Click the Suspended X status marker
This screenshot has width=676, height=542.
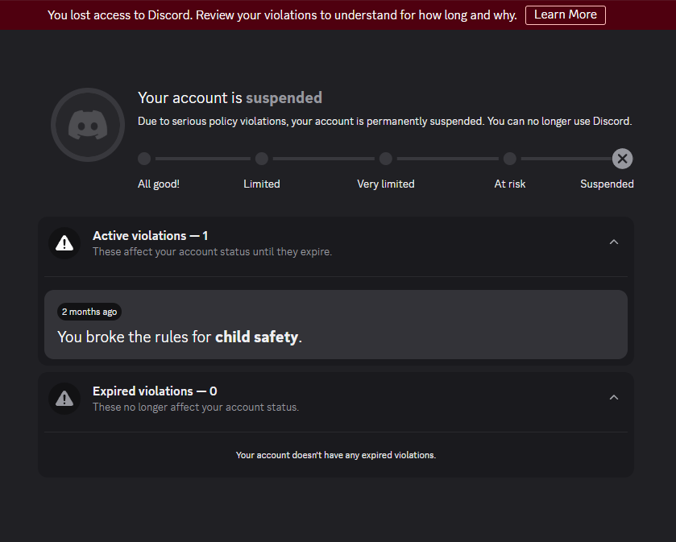coord(622,159)
